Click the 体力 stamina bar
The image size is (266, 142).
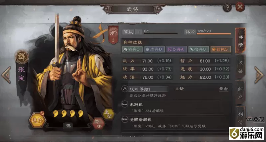pyautogui.click(x=214, y=34)
